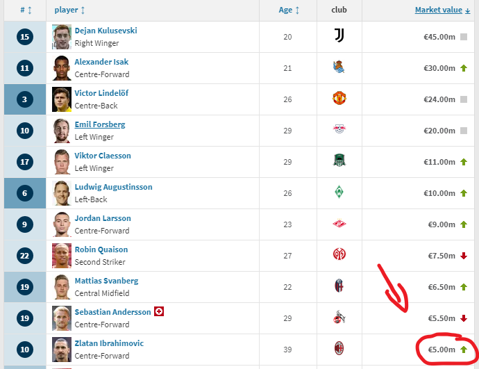Viewport: 479px width, 369px height.
Task: Click Victor Lindelöf's portrait photo
Action: [62, 99]
